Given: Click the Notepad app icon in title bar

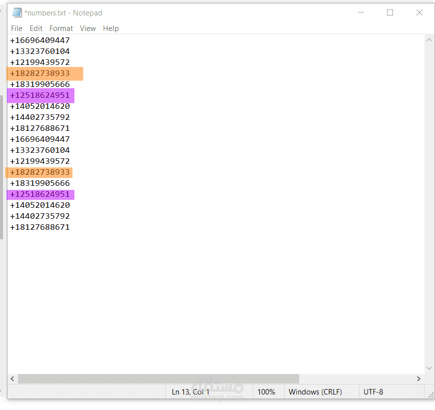Looking at the screenshot, I should point(17,13).
